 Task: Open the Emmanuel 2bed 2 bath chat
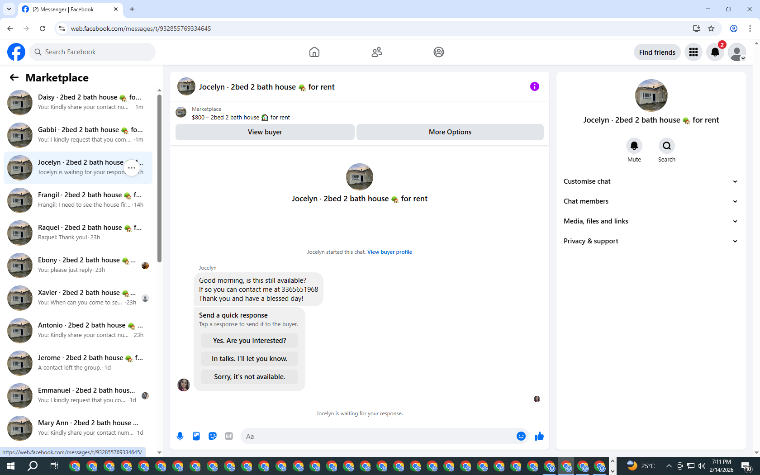[78, 396]
